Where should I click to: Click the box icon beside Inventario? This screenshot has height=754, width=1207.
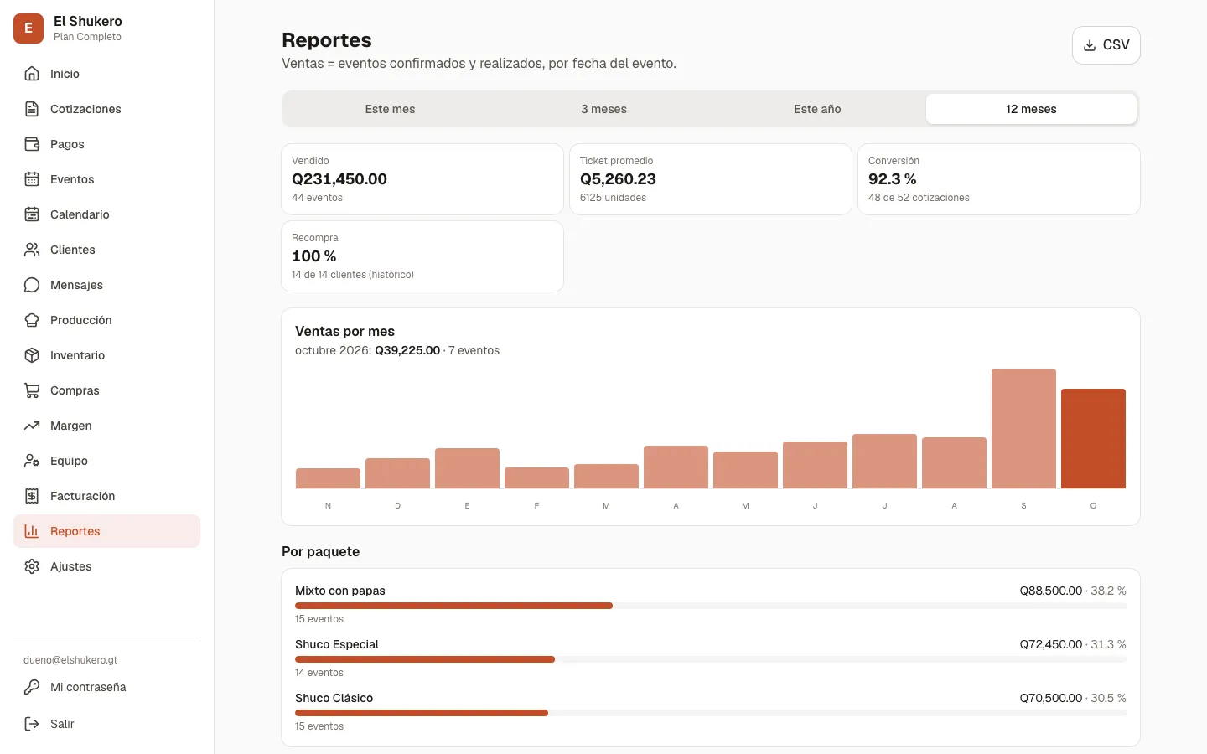(32, 355)
